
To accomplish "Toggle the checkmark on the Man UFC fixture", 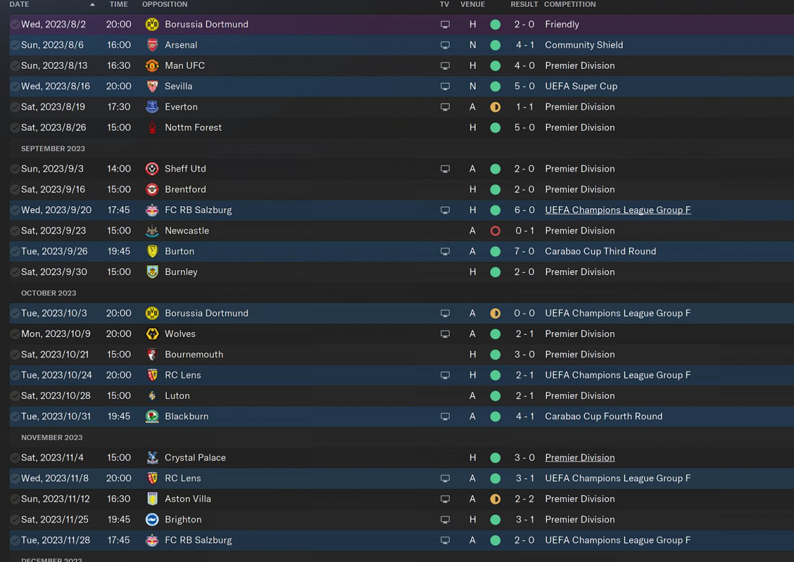I will click(x=15, y=66).
